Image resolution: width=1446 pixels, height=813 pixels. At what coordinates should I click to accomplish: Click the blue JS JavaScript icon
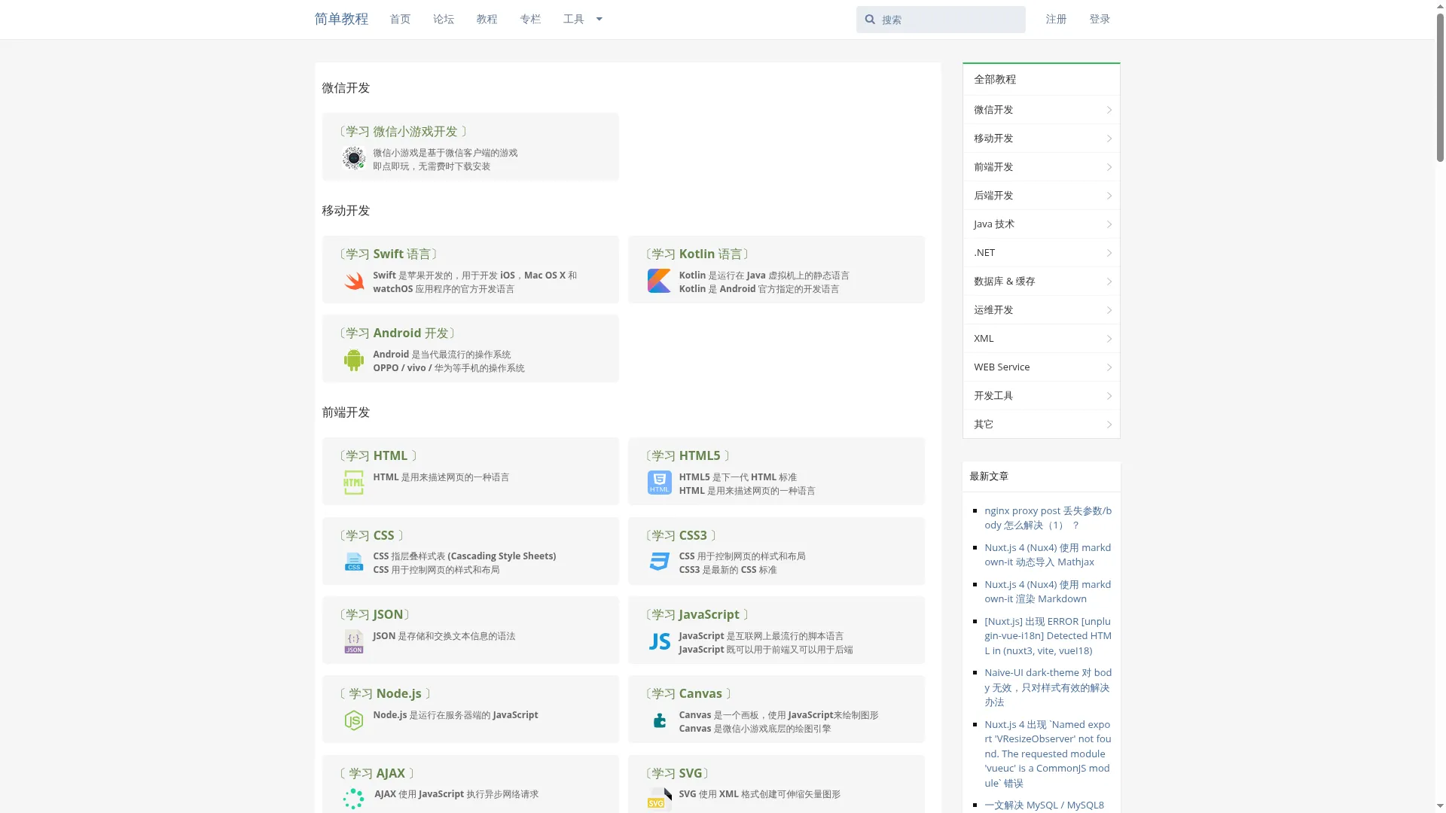[x=659, y=641]
